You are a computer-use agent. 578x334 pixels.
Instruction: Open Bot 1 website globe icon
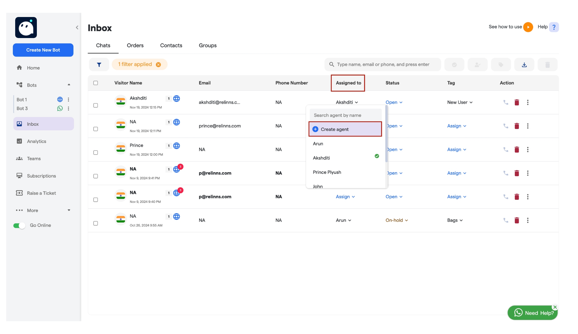[60, 100]
